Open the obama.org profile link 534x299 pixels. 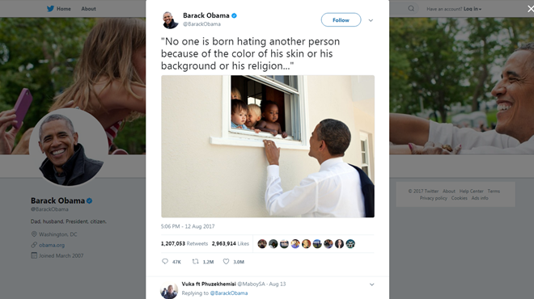coord(52,245)
